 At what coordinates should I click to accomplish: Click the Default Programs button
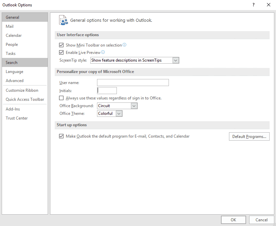coord(249,137)
